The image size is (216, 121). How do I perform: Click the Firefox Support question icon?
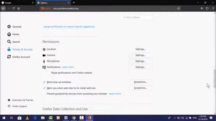coord(9,106)
